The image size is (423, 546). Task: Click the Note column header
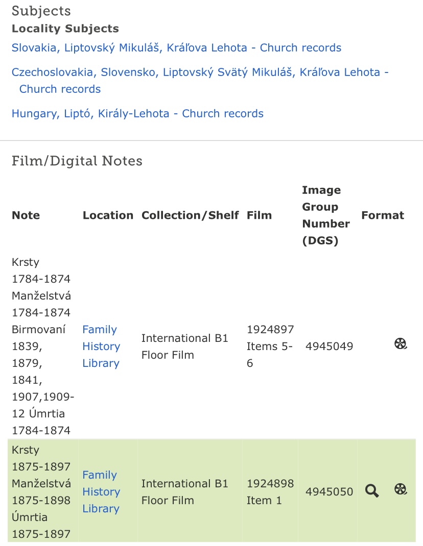pos(26,215)
